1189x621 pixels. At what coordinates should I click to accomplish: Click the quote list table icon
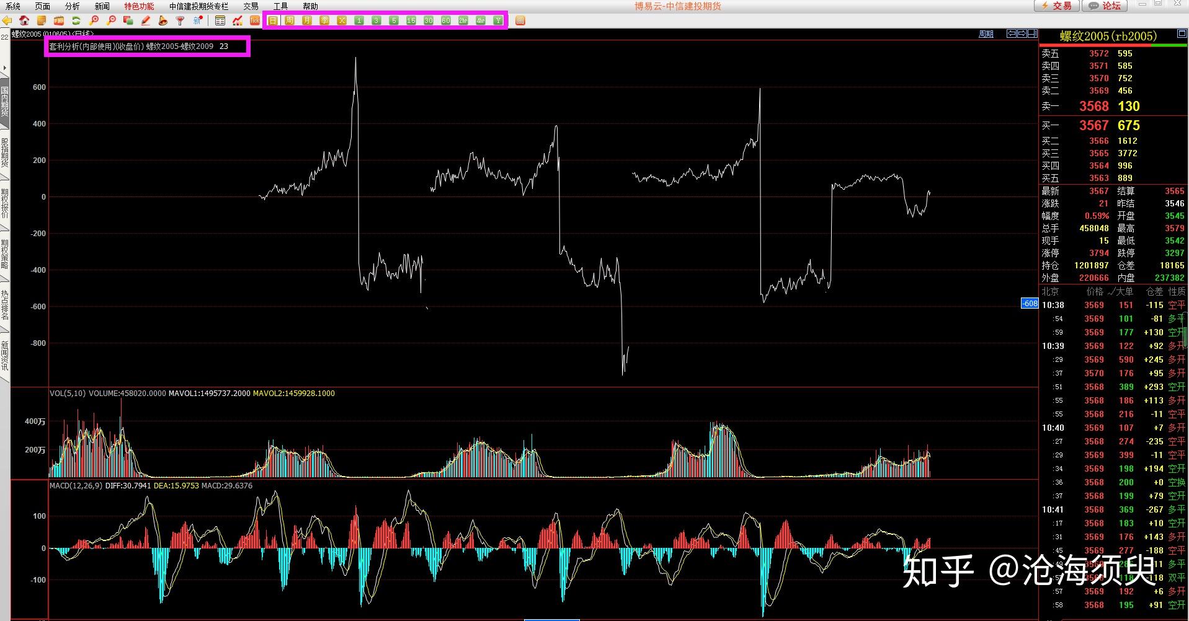click(220, 20)
